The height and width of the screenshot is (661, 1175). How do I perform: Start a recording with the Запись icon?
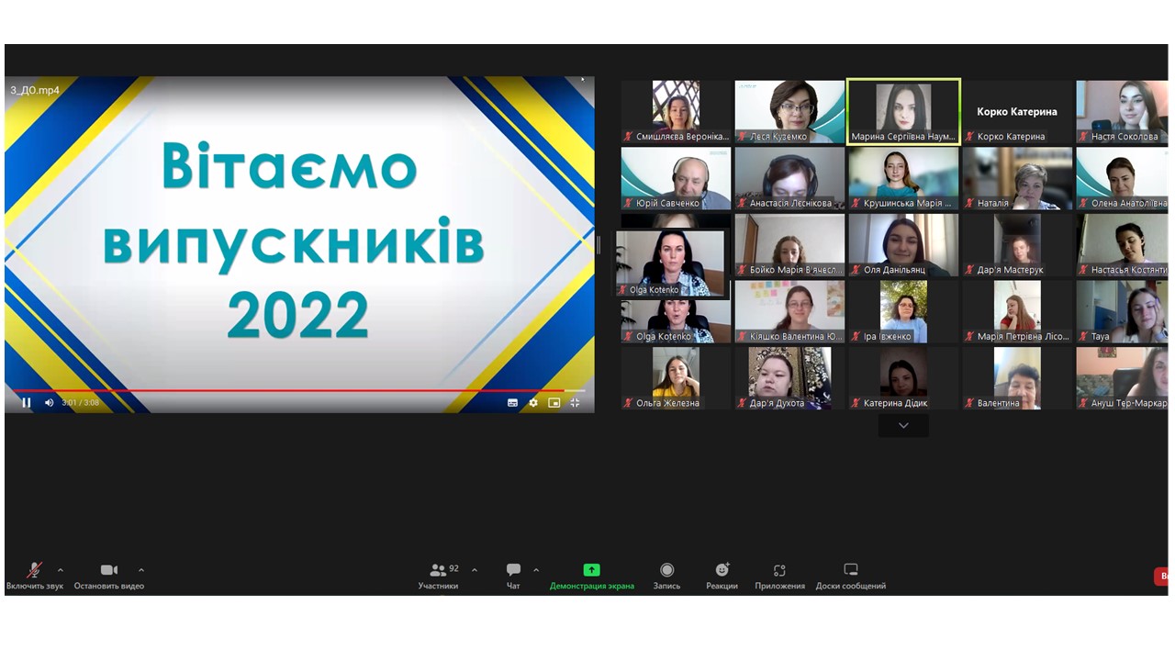666,569
